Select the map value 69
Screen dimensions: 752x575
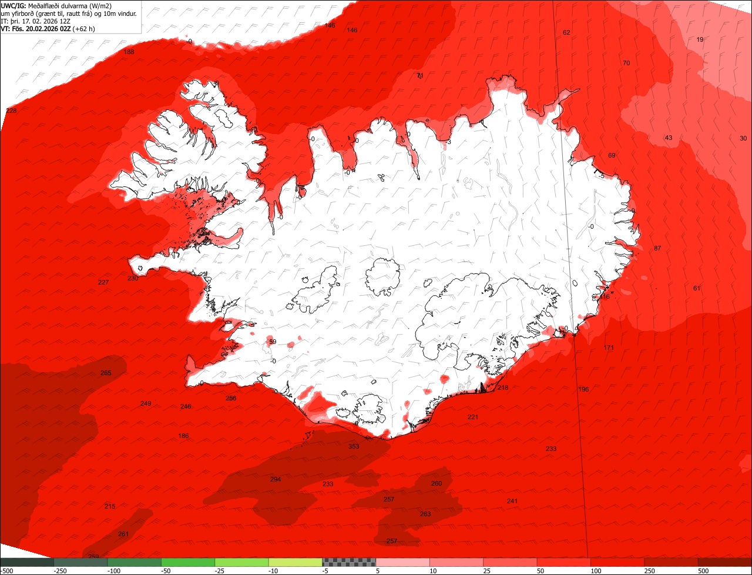612,155
